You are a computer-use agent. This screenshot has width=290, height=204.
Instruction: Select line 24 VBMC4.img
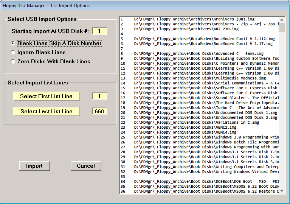pyautogui.click(x=199, y=132)
